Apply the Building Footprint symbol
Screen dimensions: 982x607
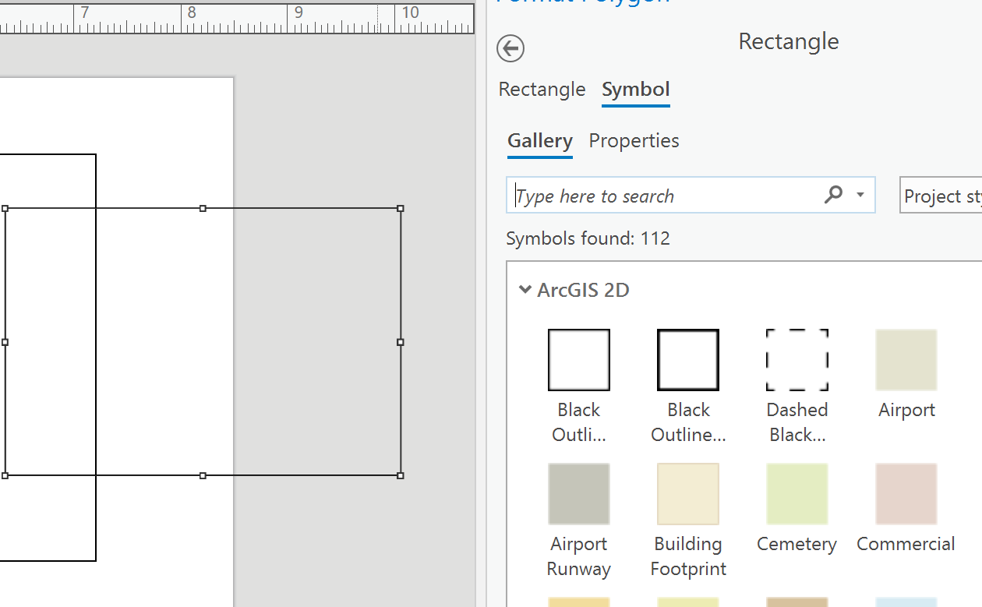click(688, 494)
